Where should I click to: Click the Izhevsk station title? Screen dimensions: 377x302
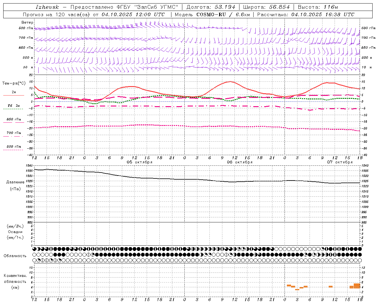[47, 7]
